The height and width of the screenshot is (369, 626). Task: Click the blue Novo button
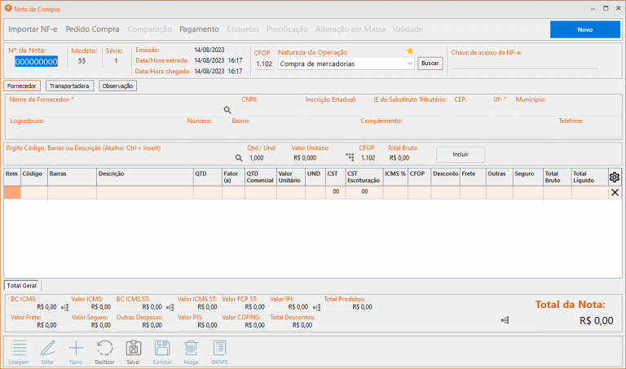[585, 29]
